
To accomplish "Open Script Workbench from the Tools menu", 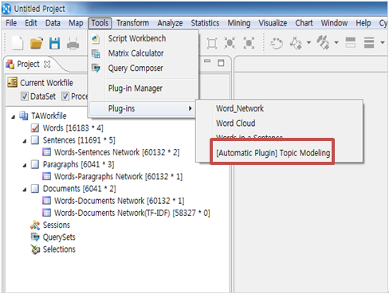I will 137,38.
